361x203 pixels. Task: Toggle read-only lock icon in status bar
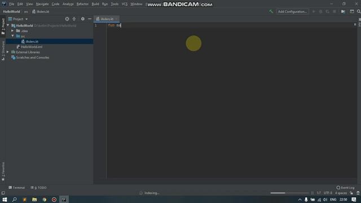click(x=351, y=193)
